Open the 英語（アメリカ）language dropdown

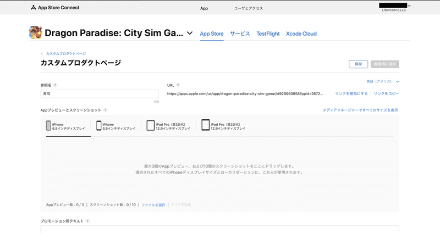pos(383,81)
